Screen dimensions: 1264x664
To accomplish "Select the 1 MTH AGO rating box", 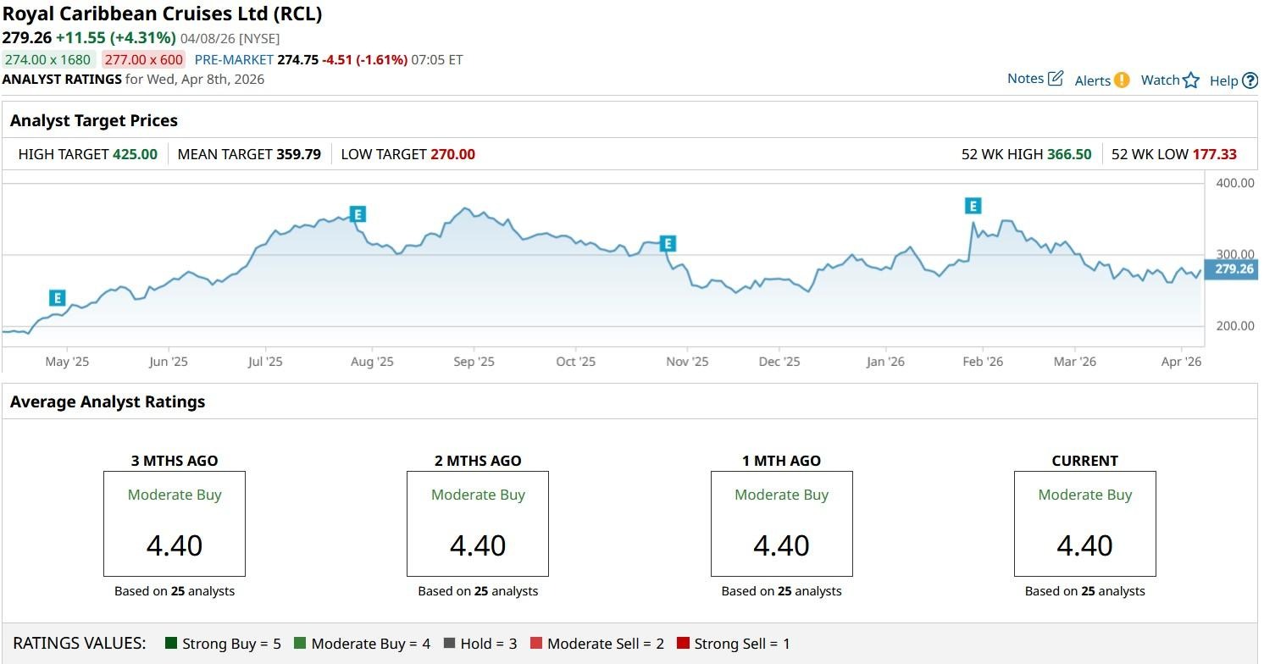I will click(x=781, y=523).
